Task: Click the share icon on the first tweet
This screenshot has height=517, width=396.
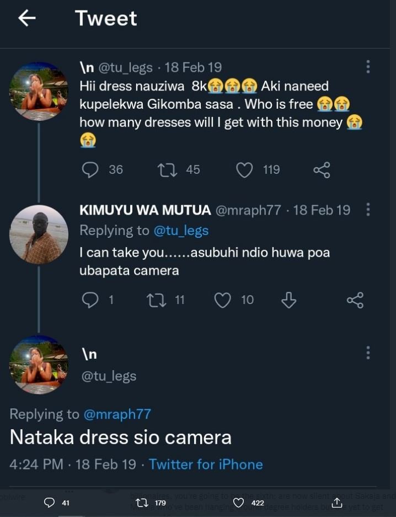Action: tap(322, 169)
